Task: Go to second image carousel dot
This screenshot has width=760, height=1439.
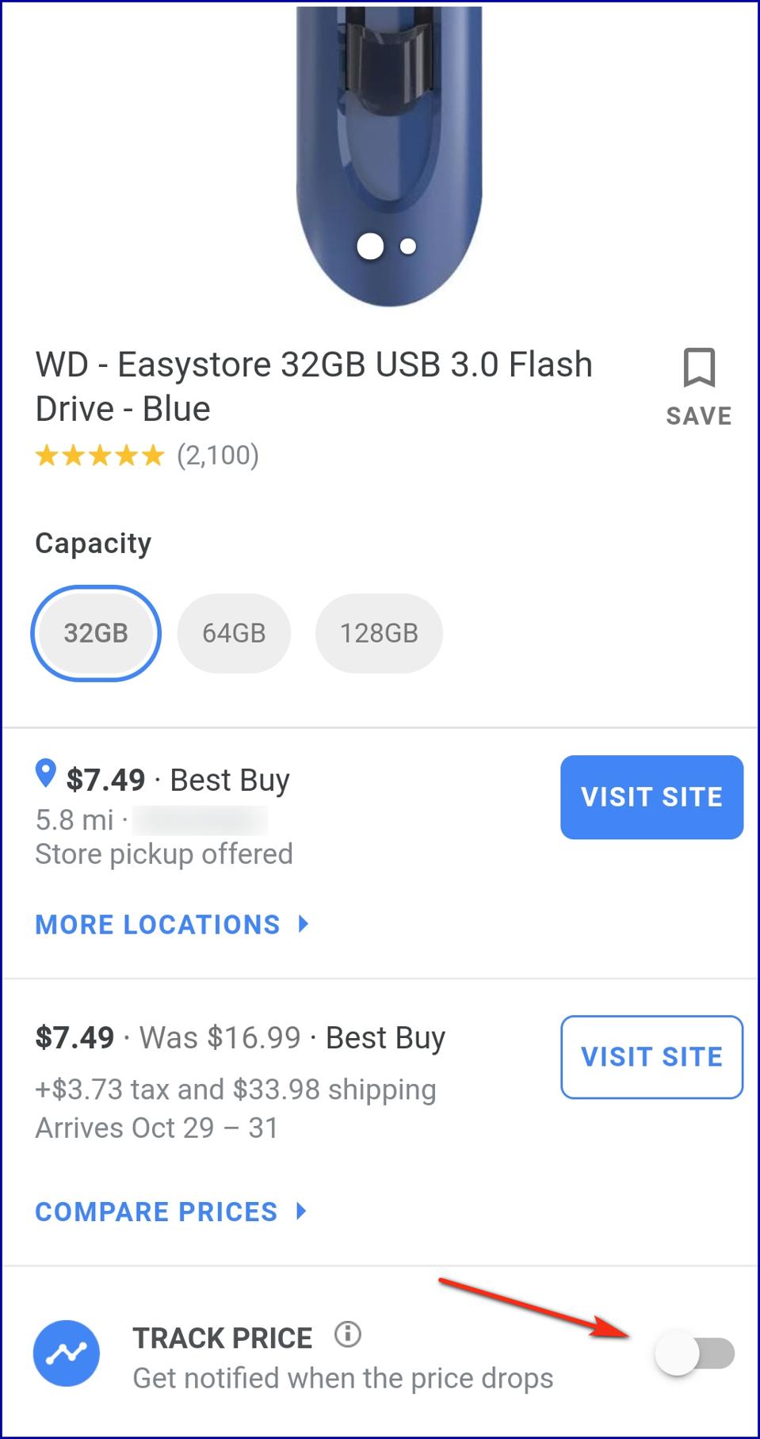Action: (408, 246)
